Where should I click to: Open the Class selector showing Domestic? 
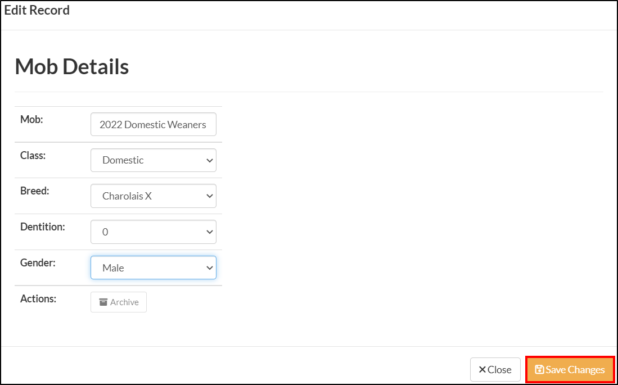pos(153,160)
